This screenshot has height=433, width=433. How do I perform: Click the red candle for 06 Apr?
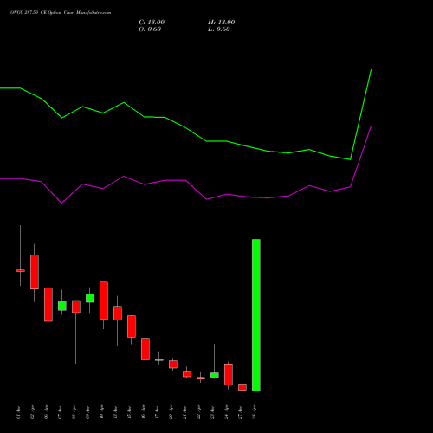click(48, 304)
